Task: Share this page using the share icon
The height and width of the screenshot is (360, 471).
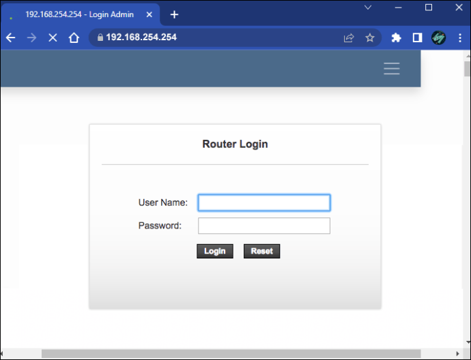Action: [x=349, y=37]
